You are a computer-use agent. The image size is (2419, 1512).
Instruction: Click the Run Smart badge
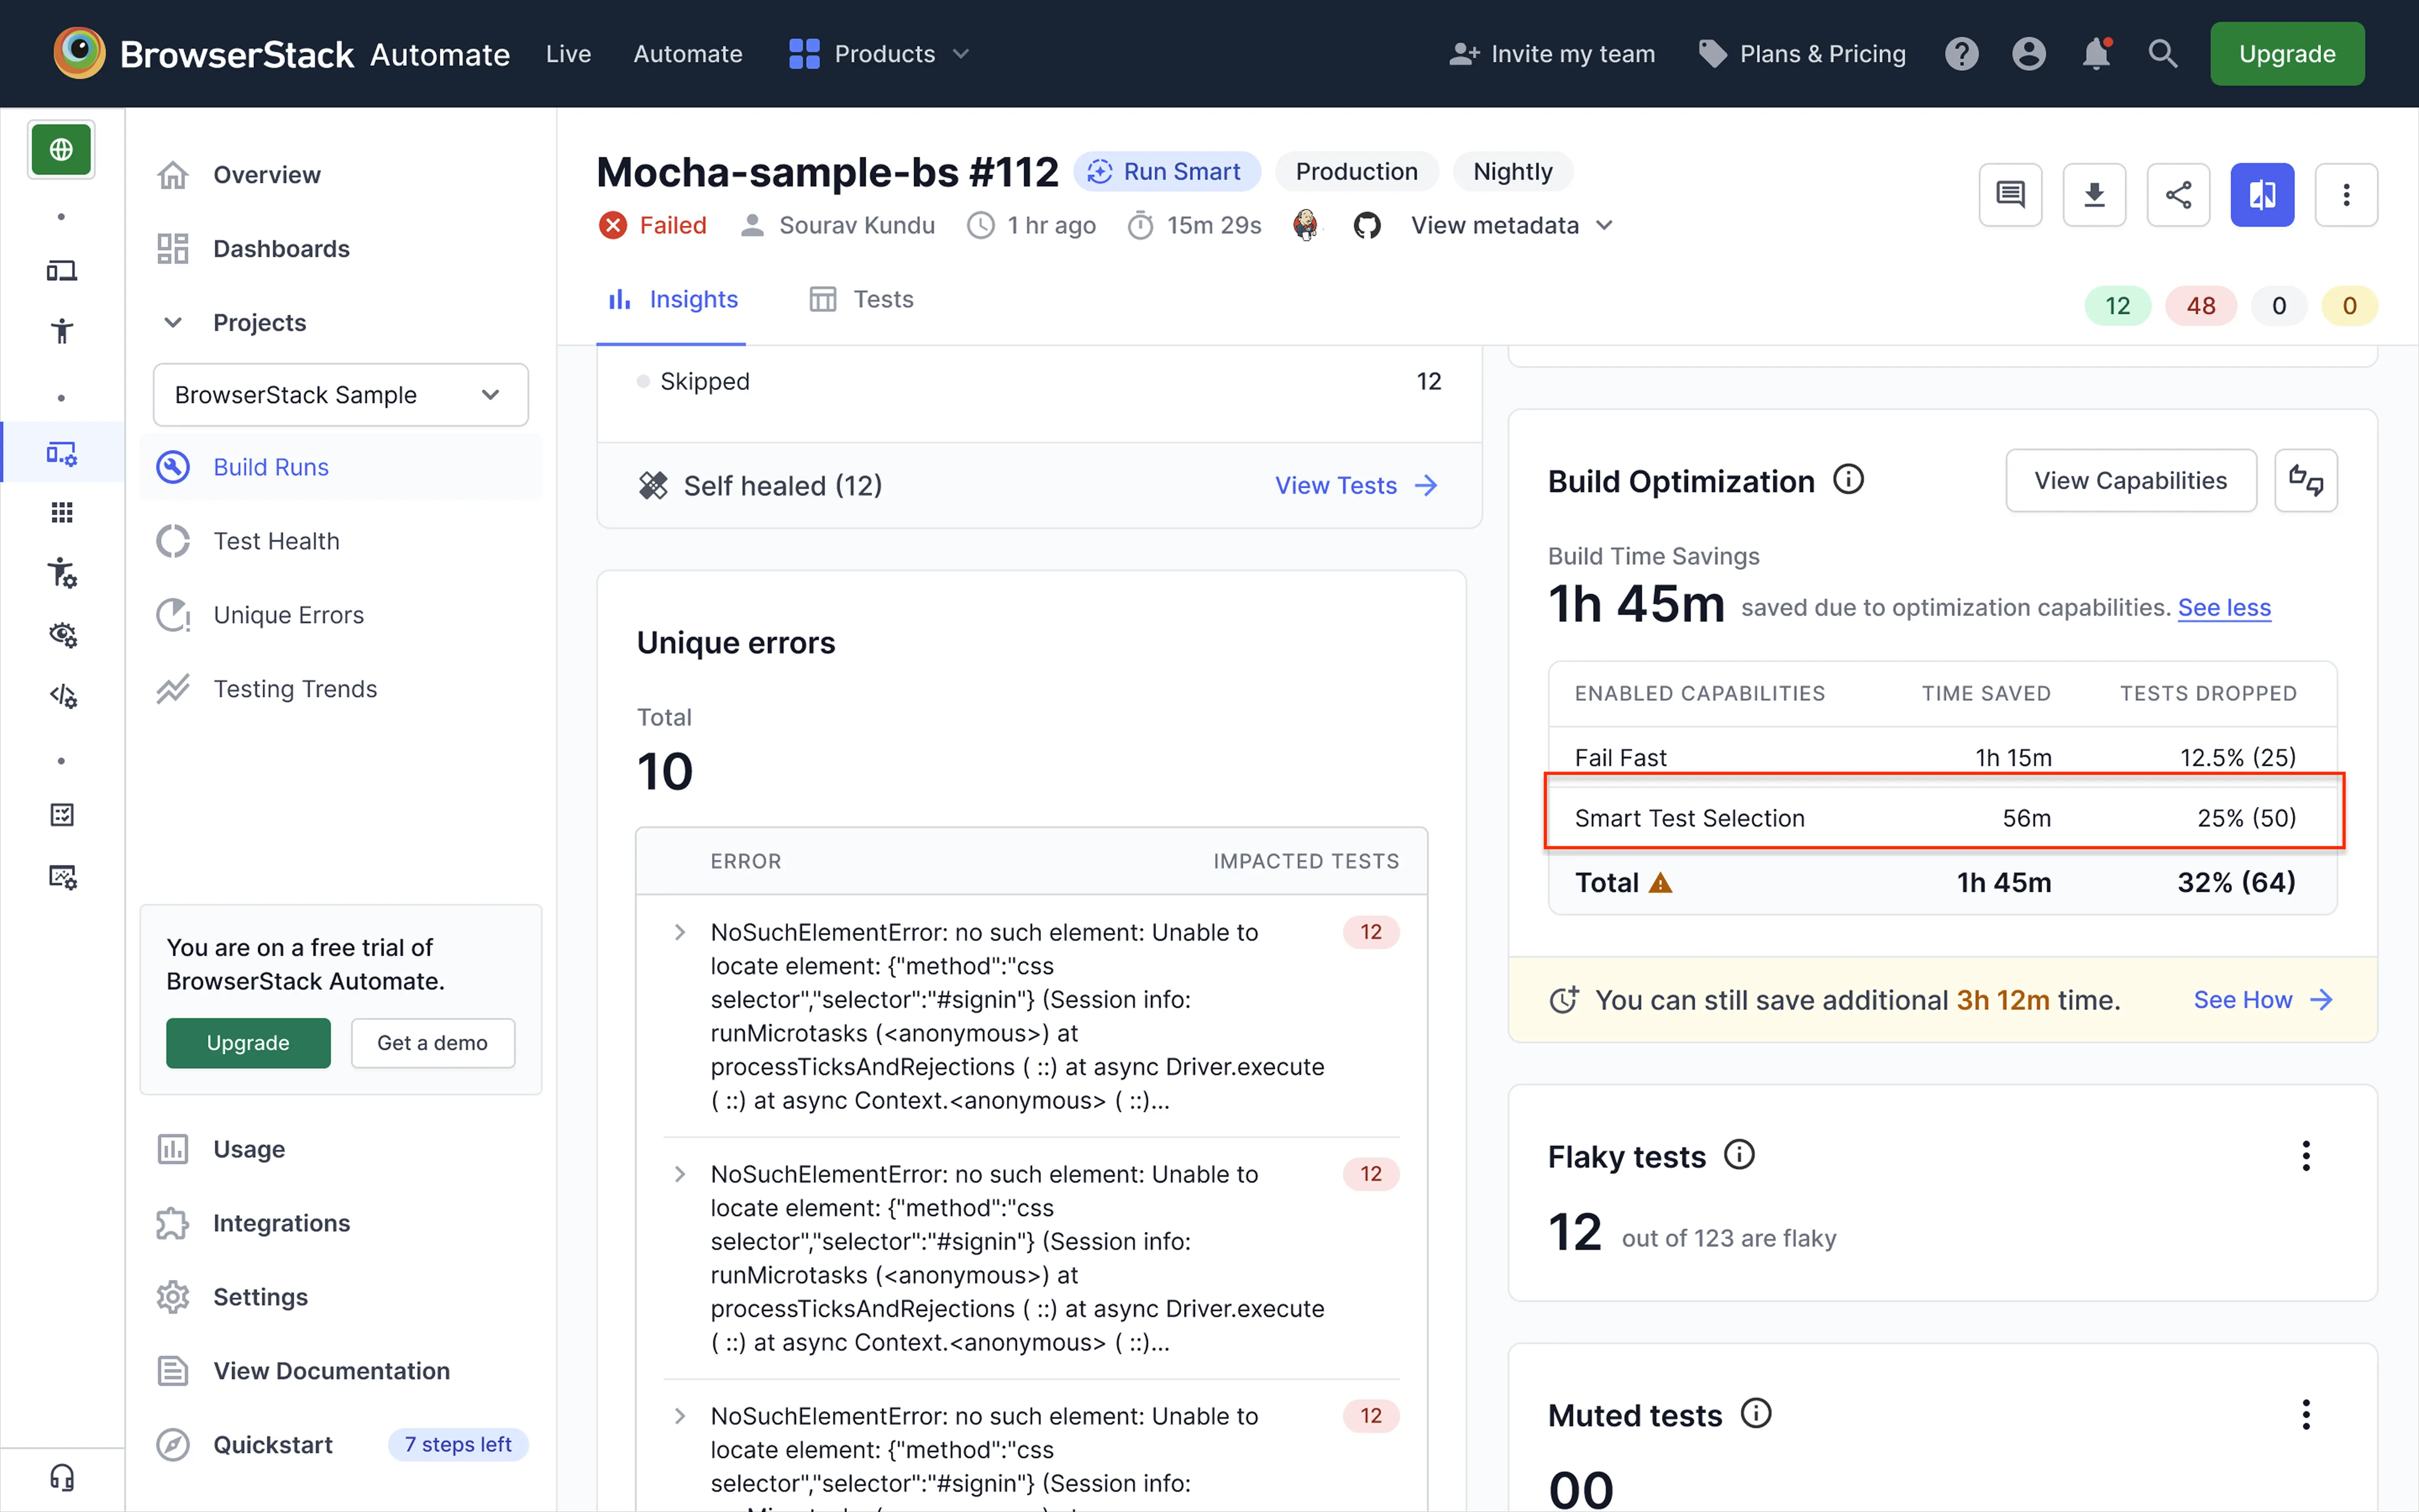1167,172
